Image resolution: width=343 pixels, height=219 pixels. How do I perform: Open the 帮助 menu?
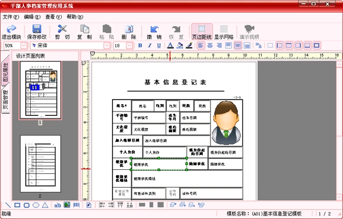pyautogui.click(x=75, y=17)
